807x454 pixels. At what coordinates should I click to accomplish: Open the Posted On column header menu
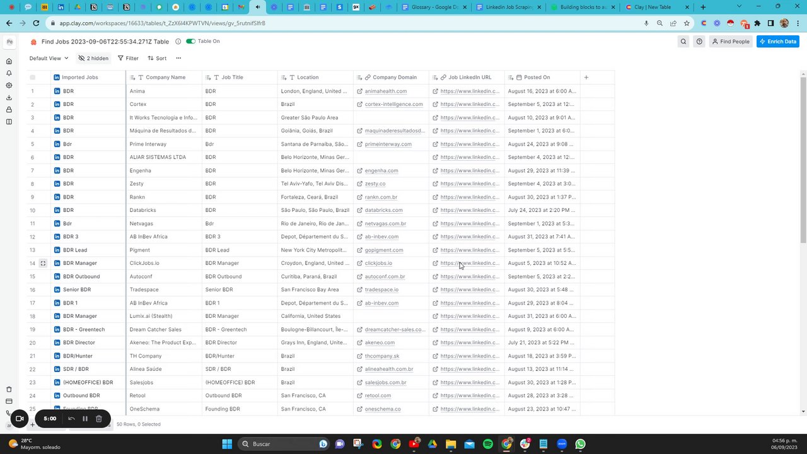tap(542, 78)
